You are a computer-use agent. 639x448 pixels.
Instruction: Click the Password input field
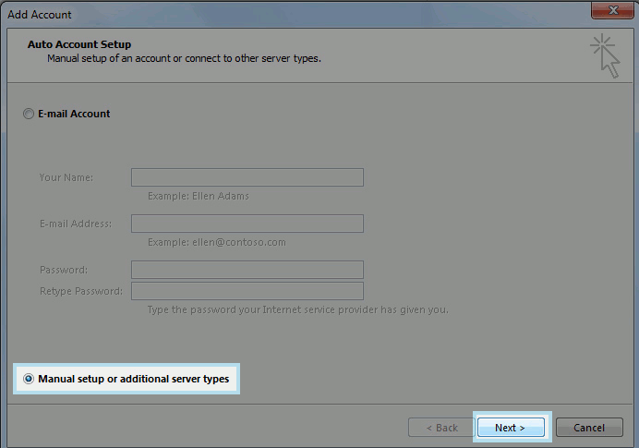(247, 270)
